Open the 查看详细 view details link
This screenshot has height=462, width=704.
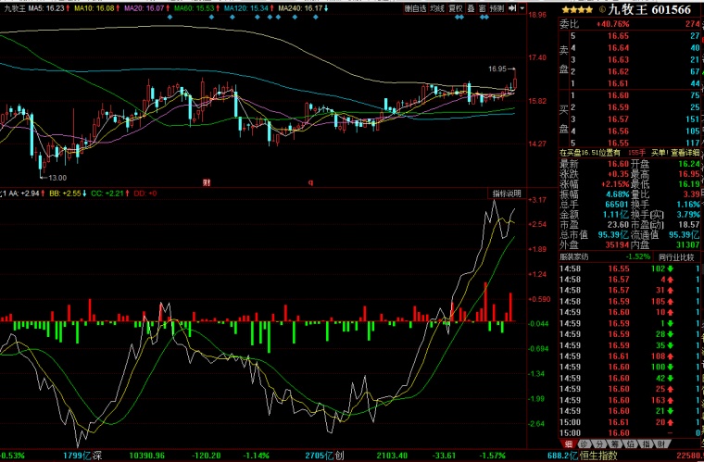click(685, 153)
